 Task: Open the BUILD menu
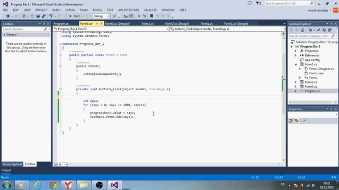(57, 10)
